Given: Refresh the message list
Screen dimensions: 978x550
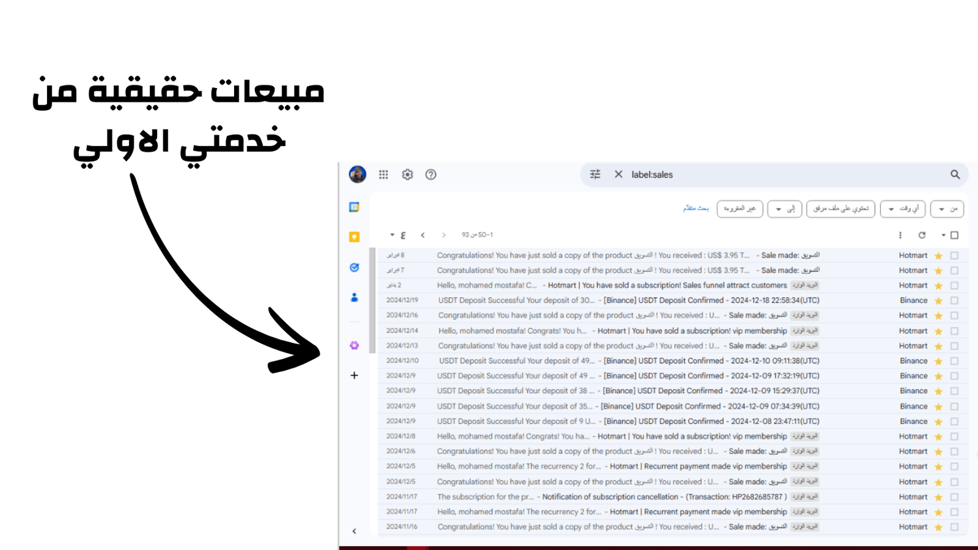Looking at the screenshot, I should [922, 235].
